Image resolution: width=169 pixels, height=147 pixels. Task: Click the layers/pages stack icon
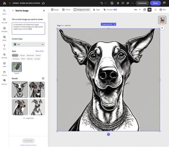pyautogui.click(x=145, y=10)
